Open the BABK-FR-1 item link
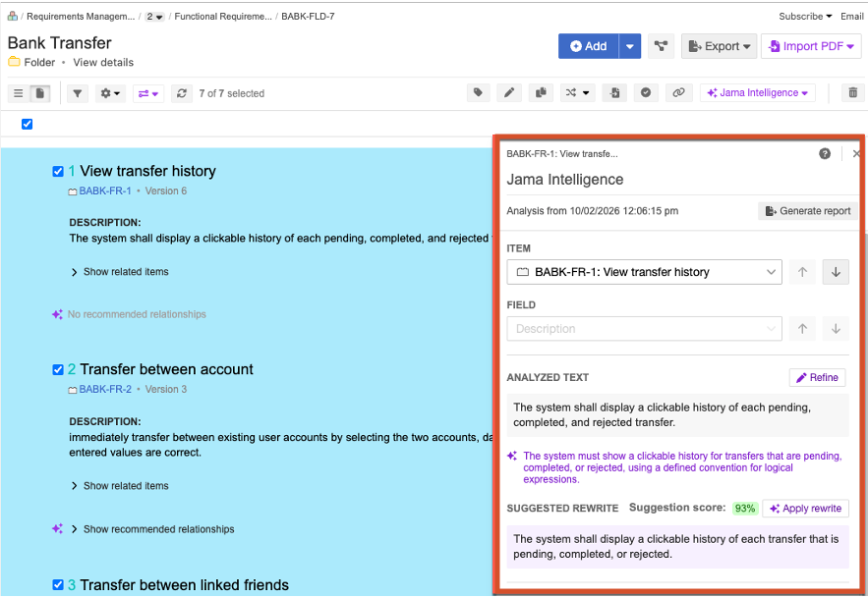Viewport: 868px width, 598px height. click(x=105, y=190)
